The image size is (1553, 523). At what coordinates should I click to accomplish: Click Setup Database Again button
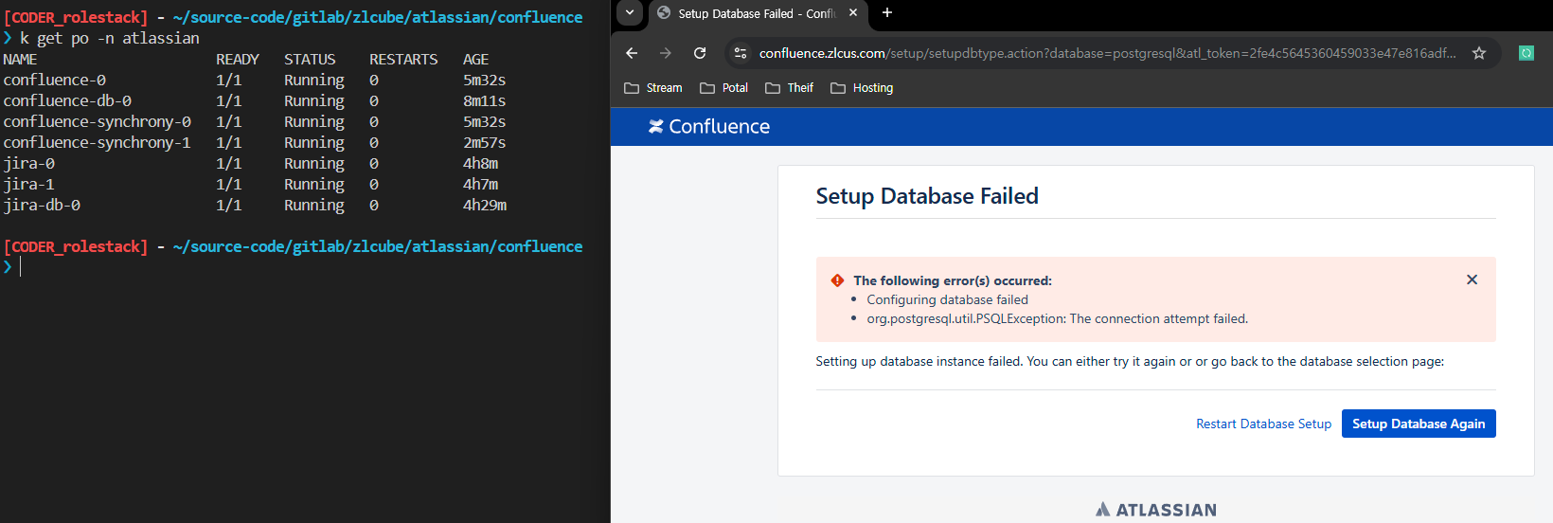click(1419, 424)
